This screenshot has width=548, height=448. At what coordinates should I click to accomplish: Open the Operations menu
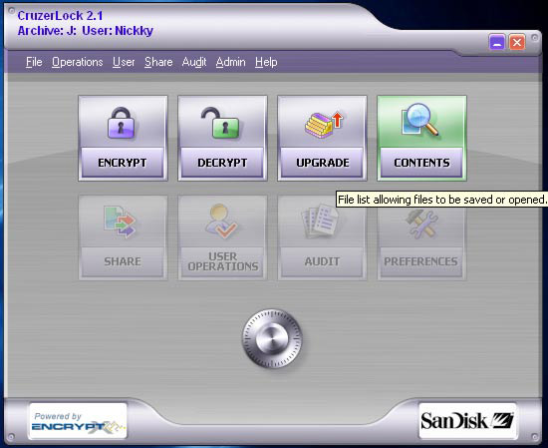pyautogui.click(x=78, y=62)
